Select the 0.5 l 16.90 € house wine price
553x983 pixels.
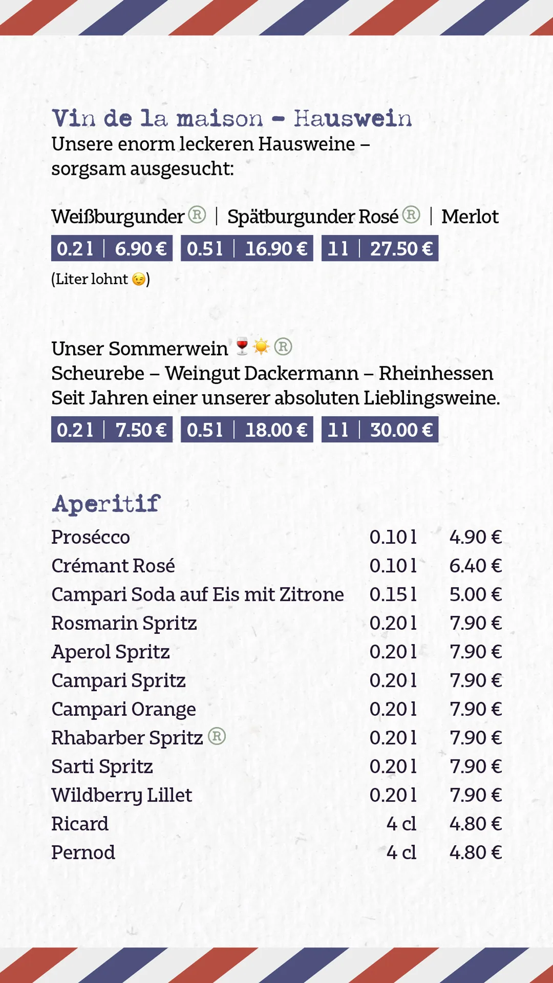tap(247, 248)
